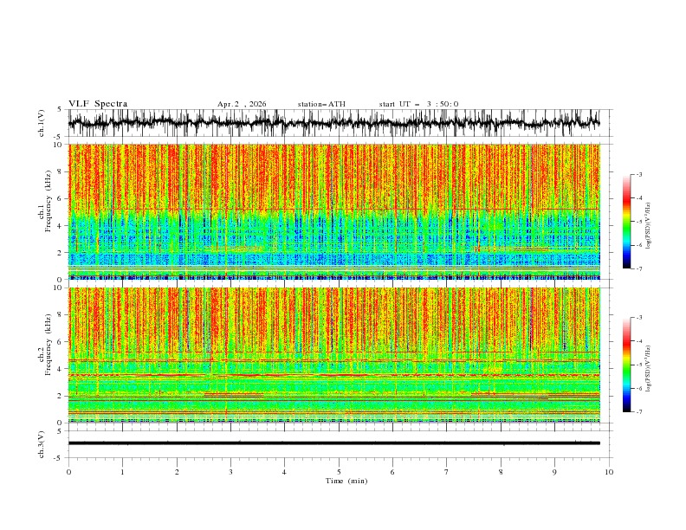Click the '4' kHz tick on ch.2 axis
686x530 pixels.
[x=61, y=369]
